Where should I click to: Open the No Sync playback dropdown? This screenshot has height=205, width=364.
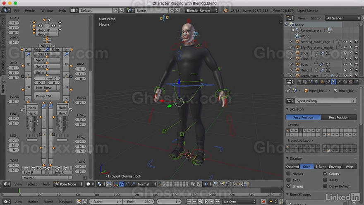pos(239,202)
